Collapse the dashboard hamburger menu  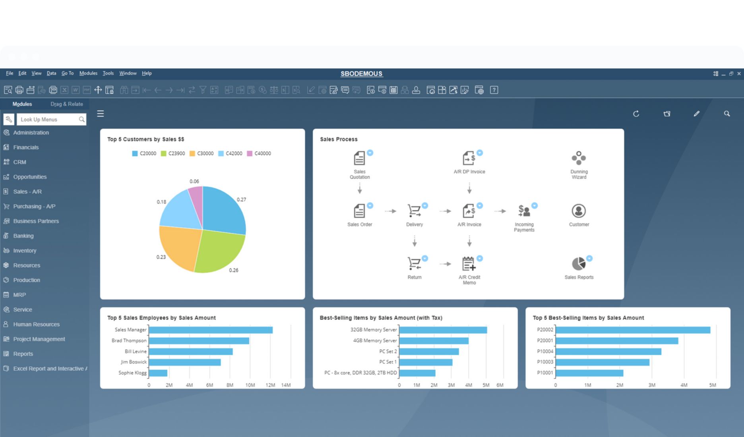(100, 114)
